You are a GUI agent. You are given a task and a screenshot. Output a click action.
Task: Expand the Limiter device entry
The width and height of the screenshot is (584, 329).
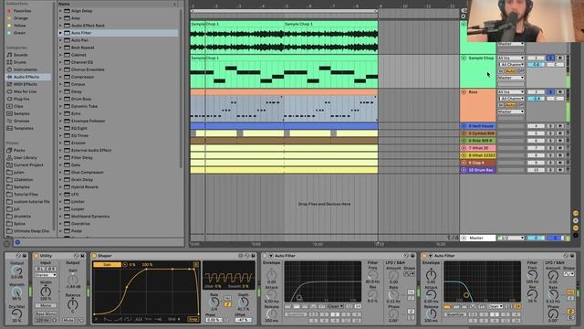(60, 201)
